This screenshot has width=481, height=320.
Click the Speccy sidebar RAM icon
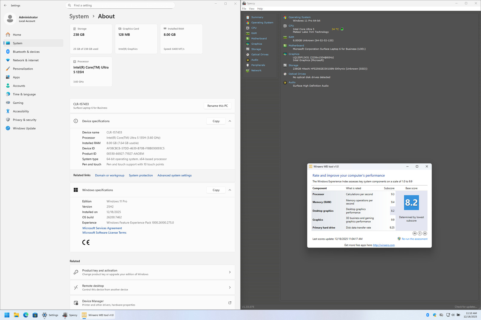point(248,33)
